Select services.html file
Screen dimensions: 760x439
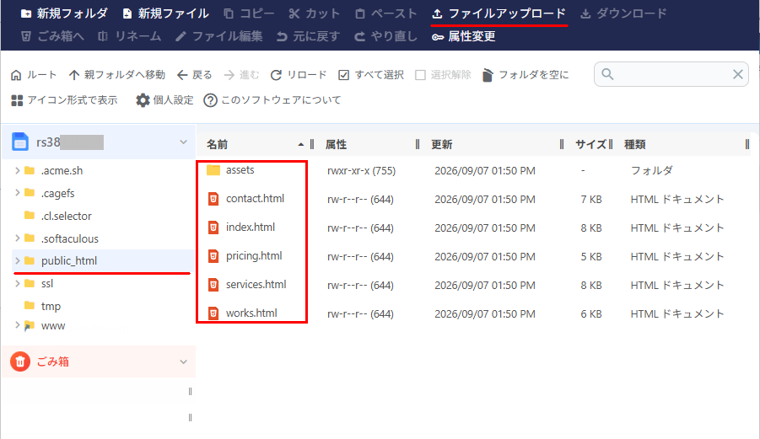pos(256,285)
